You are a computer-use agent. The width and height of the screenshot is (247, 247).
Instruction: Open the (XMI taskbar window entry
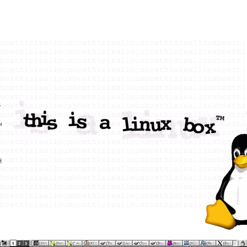pos(40,243)
